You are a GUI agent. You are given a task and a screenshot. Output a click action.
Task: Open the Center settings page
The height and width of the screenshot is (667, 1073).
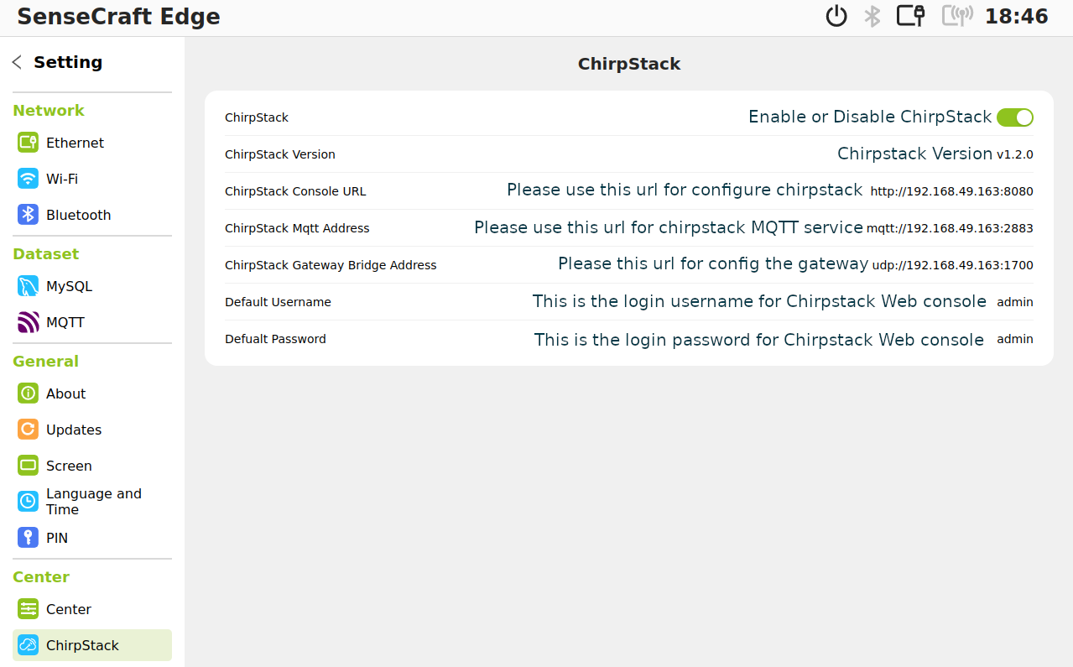click(92, 609)
